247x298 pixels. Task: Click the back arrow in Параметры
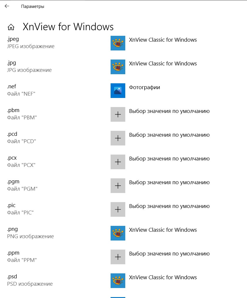tap(7, 6)
